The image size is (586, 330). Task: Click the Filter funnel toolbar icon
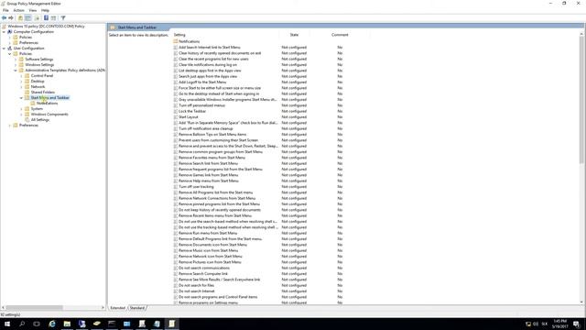pyautogui.click(x=63, y=18)
